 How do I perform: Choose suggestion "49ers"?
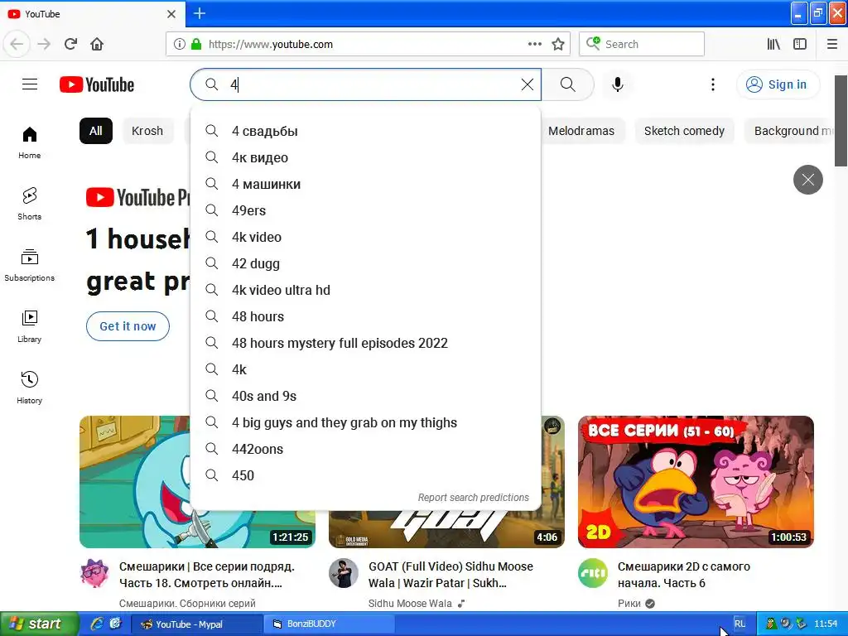pyautogui.click(x=365, y=210)
